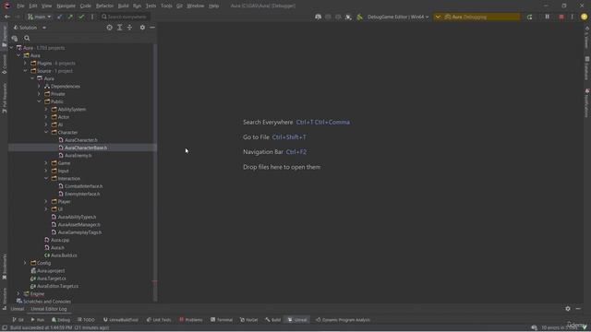Open Solution panel gear options

point(142,28)
